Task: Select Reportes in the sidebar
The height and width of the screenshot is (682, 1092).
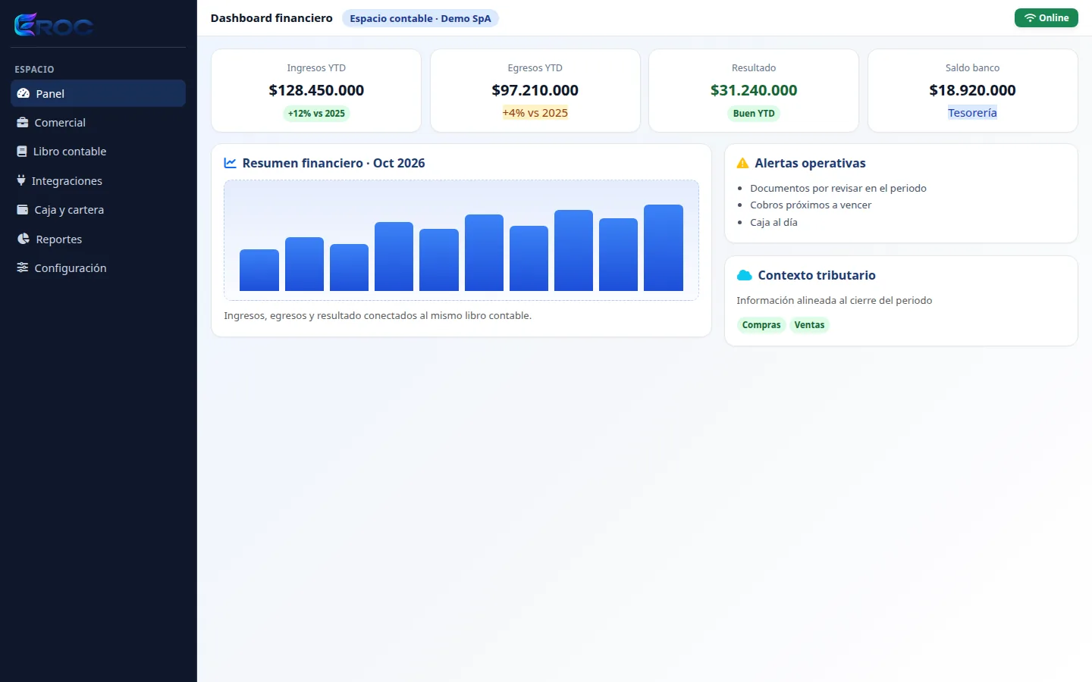Action: tap(98, 239)
